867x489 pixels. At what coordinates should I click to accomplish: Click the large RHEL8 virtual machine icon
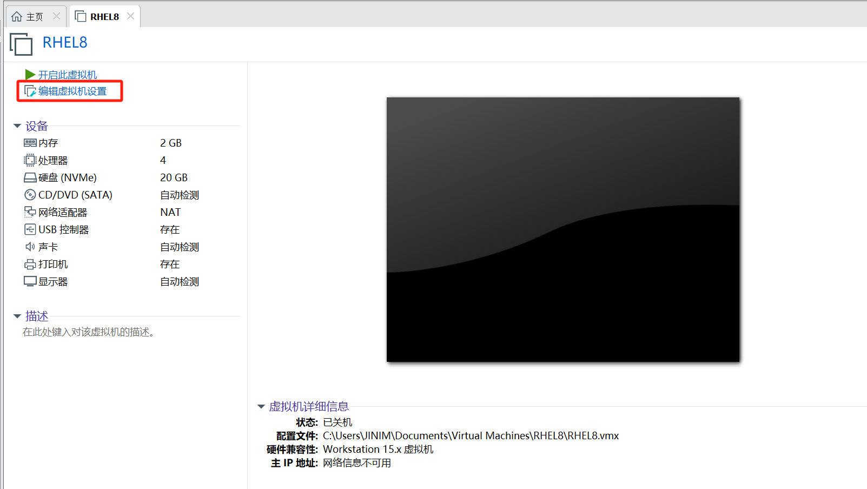[x=21, y=44]
